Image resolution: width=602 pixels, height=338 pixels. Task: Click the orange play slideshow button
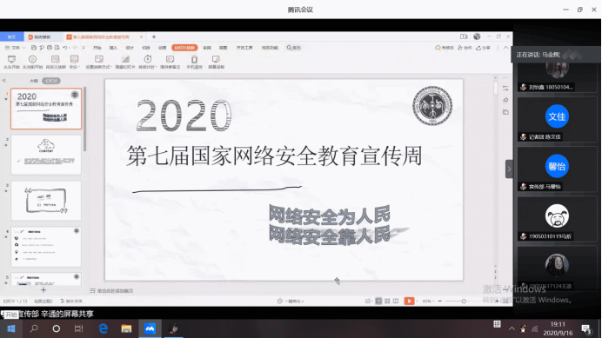[x=409, y=302]
